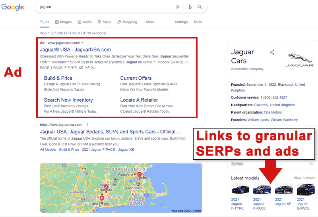The height and width of the screenshot is (217, 318).
Task: Select the 2021 Jaguar F-PACE thumbnail
Action: click(x=262, y=190)
